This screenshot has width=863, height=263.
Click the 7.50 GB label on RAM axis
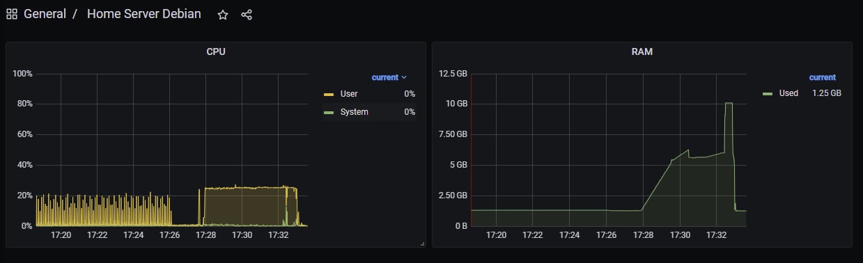point(453,134)
